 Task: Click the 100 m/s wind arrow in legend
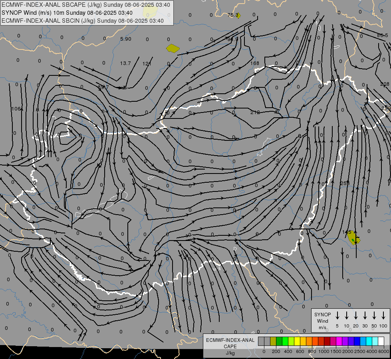(x=383, y=316)
